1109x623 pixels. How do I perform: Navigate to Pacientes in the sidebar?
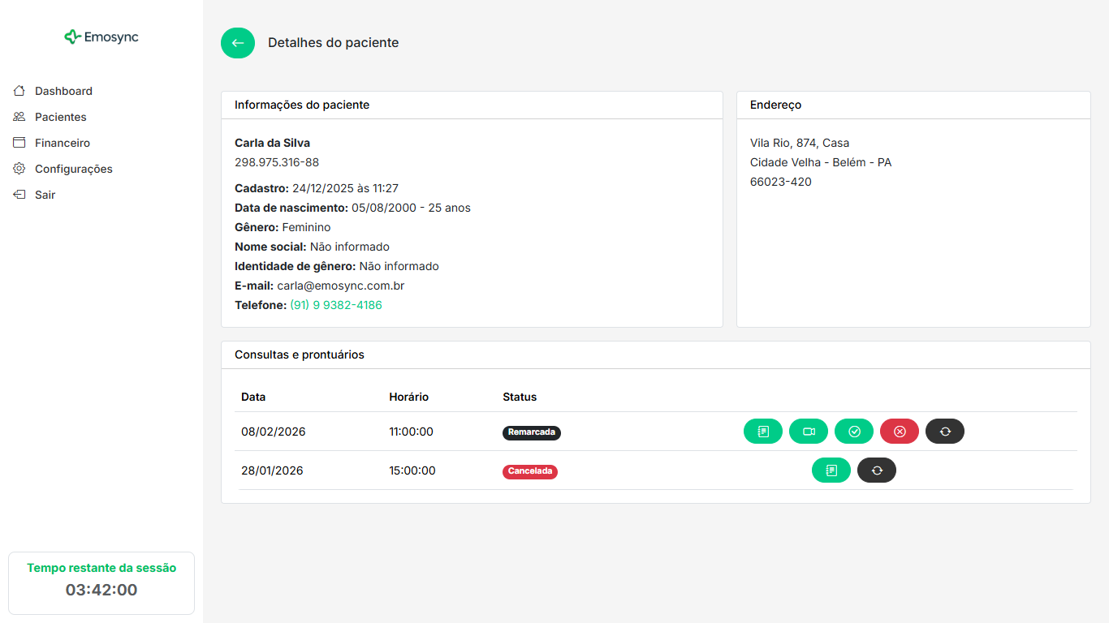coord(60,117)
